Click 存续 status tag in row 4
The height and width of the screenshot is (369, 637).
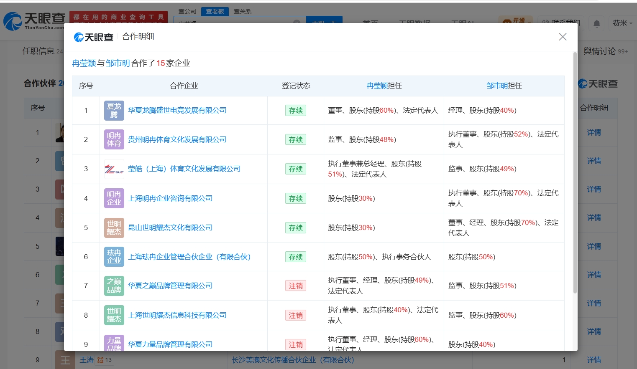click(x=296, y=199)
